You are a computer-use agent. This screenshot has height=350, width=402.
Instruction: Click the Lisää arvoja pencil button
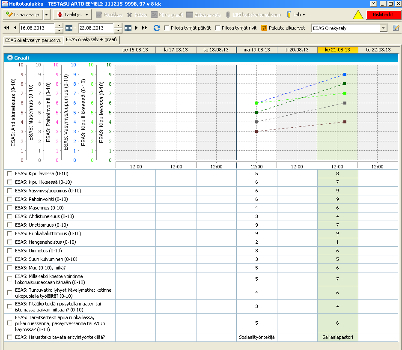pyautogui.click(x=23, y=15)
